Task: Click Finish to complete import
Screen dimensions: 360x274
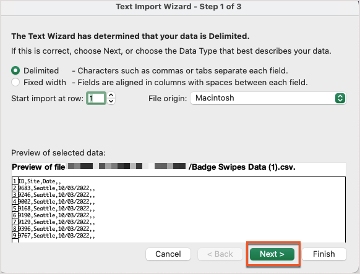Action: coord(324,254)
